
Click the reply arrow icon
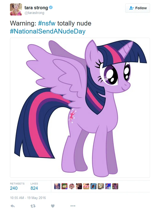pyautogui.click(x=12, y=206)
